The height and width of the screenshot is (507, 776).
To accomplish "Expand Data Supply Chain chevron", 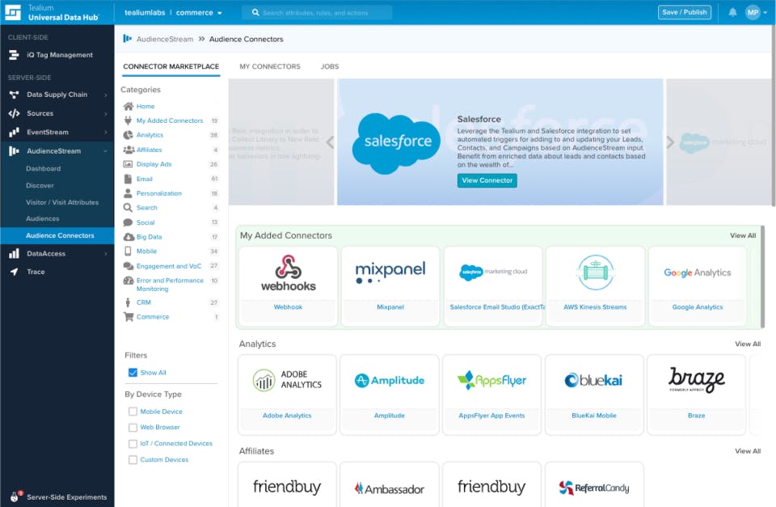I will [x=105, y=95].
